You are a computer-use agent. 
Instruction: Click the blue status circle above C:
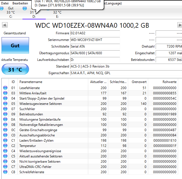2,8
